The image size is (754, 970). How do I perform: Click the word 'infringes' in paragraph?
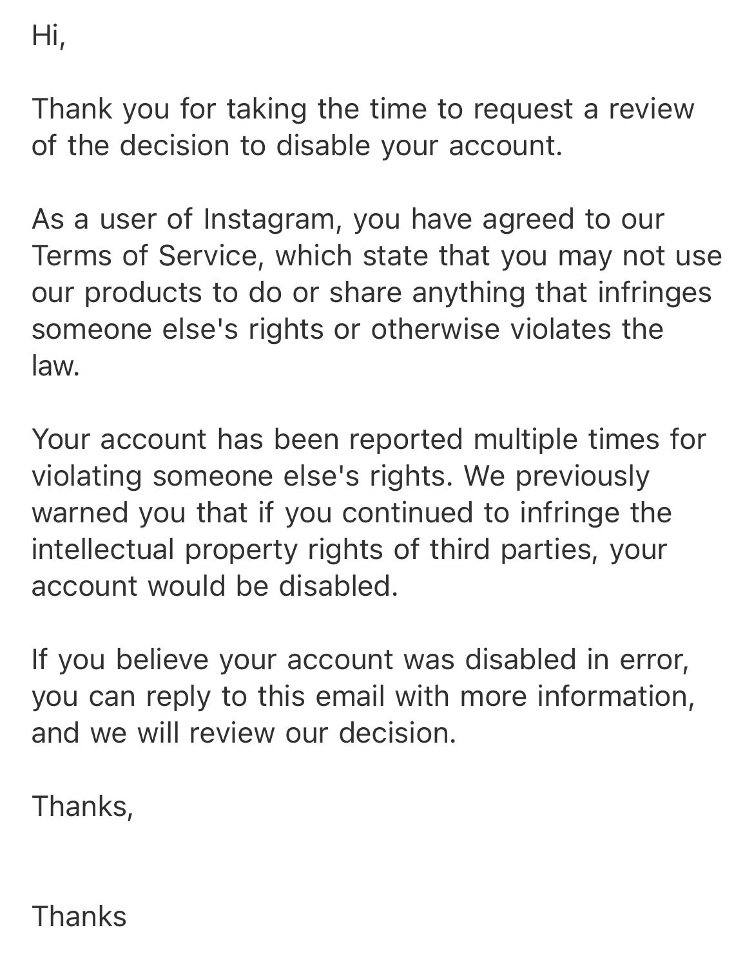(x=655, y=292)
